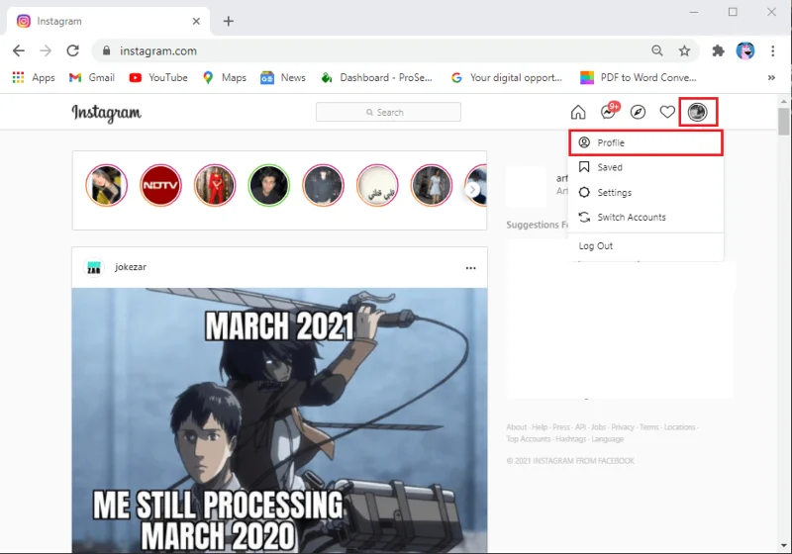Viewport: 792px width, 554px height.
Task: Open jokezar post options three dots
Action: (x=471, y=268)
